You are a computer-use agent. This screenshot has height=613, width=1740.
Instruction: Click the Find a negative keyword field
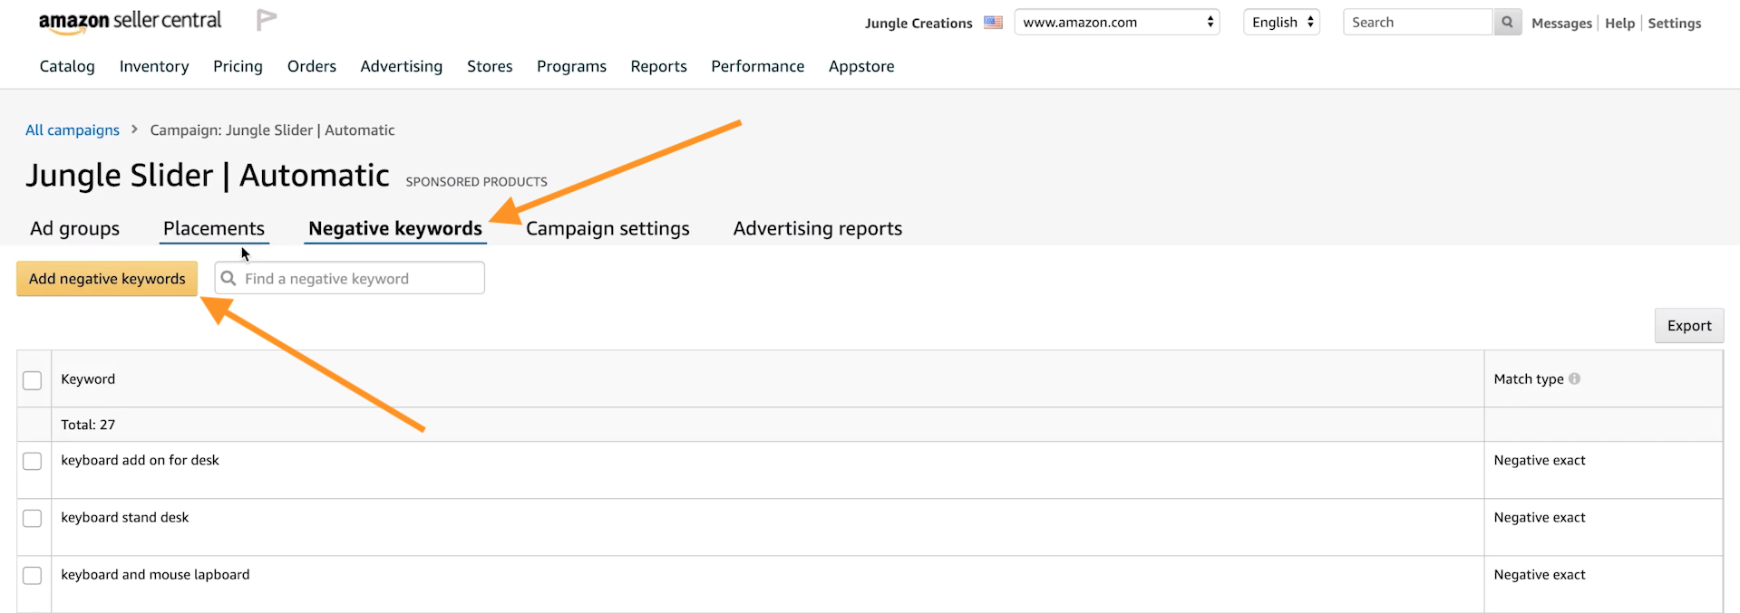point(359,279)
